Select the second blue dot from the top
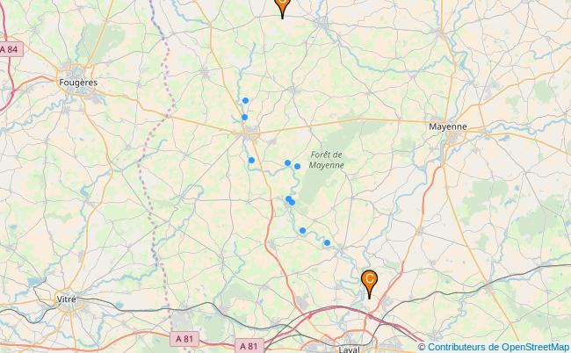The width and height of the screenshot is (571, 353). [244, 117]
